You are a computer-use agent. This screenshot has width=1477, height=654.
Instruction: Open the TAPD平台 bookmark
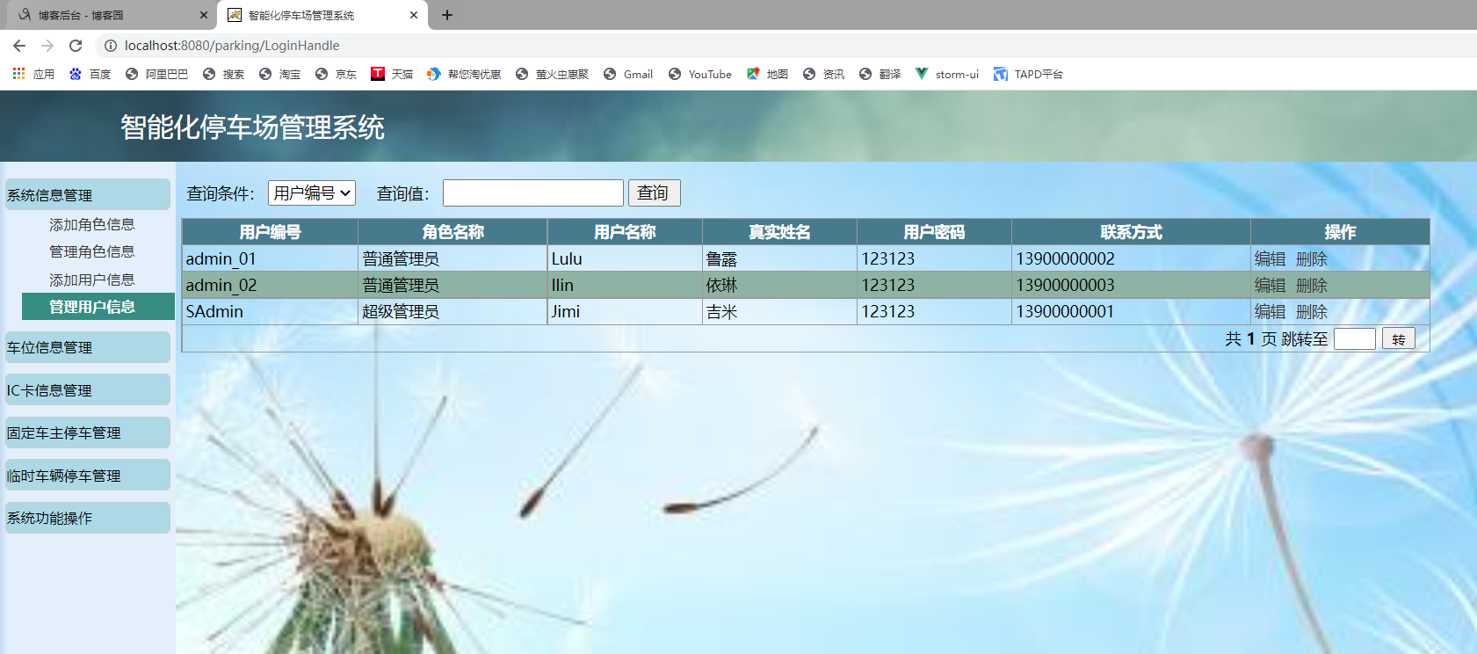(x=1028, y=75)
